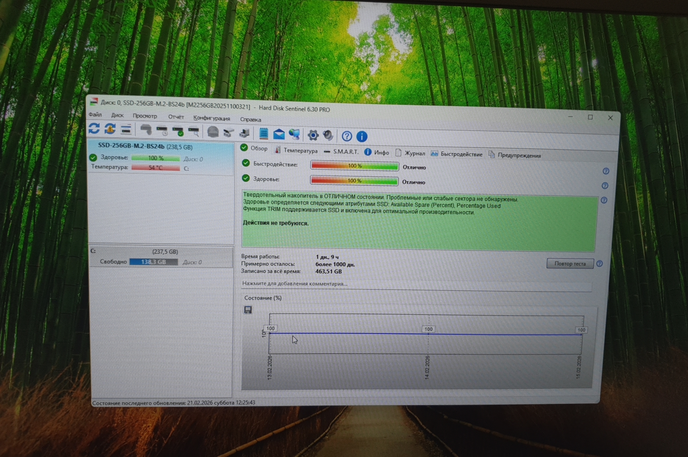Screen dimensions: 688x457
Task: Click the envelope send email icon
Action: coord(279,134)
